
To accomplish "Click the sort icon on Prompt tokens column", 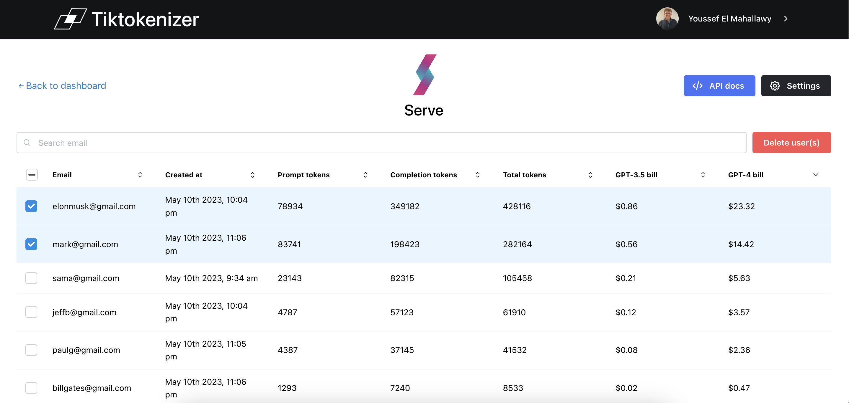I will (x=365, y=175).
